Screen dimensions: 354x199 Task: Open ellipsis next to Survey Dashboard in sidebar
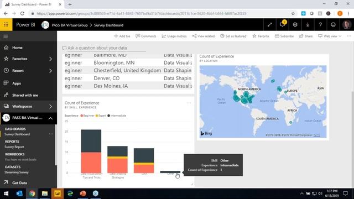point(51,134)
